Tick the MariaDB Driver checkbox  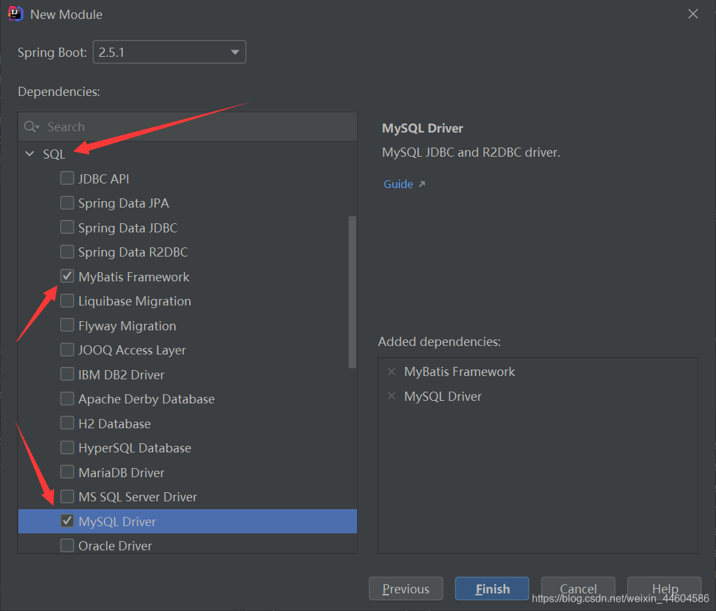(67, 472)
